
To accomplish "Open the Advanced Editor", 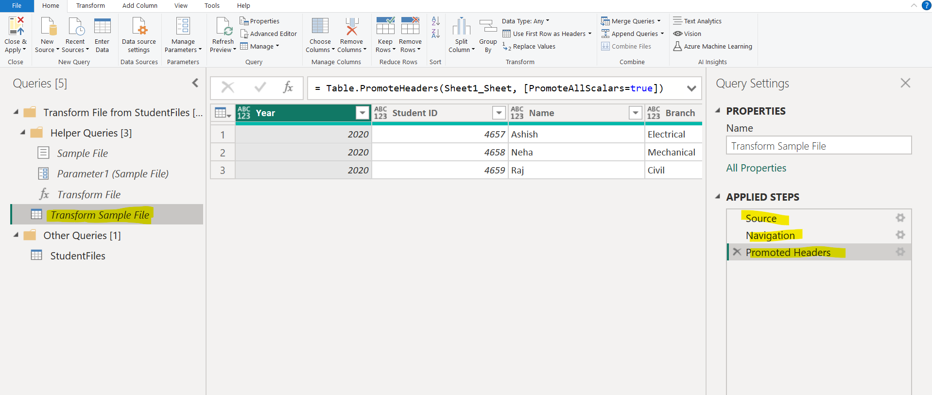I will (x=268, y=34).
